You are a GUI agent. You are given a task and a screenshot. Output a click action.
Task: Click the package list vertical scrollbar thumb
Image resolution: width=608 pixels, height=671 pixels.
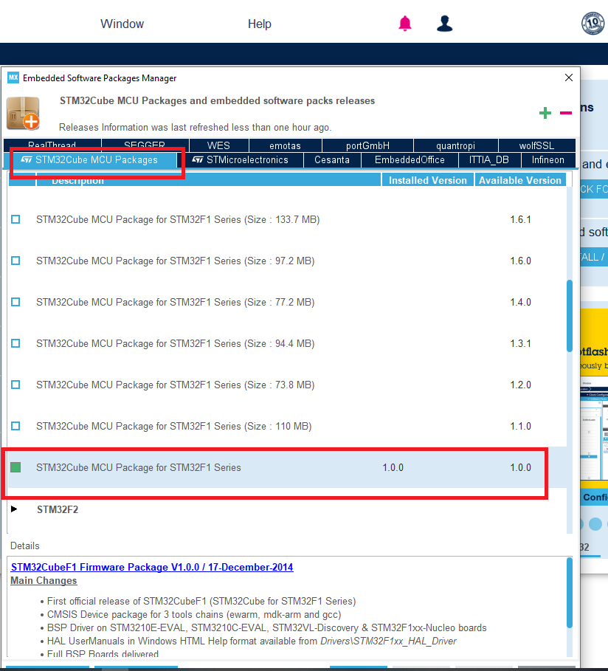coord(570,316)
